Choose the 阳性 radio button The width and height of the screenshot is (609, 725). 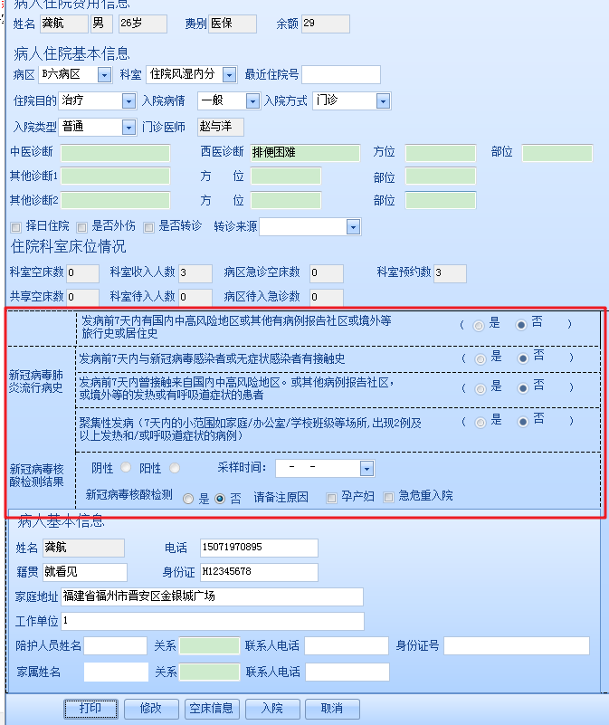click(x=175, y=468)
